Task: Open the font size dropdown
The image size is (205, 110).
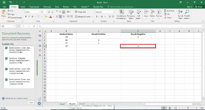Action: [x=46, y=12]
